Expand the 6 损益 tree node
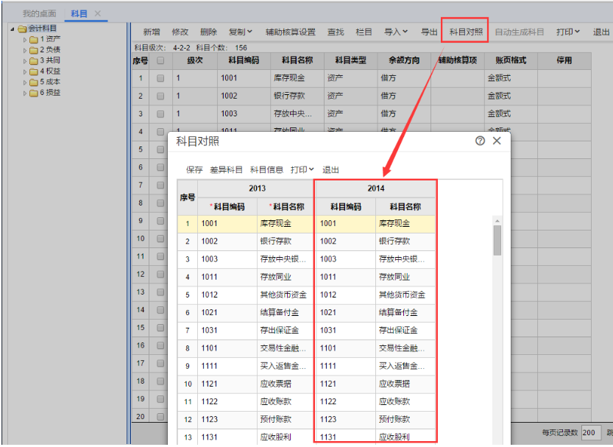Screen dimensions: 613x447 pos(25,94)
